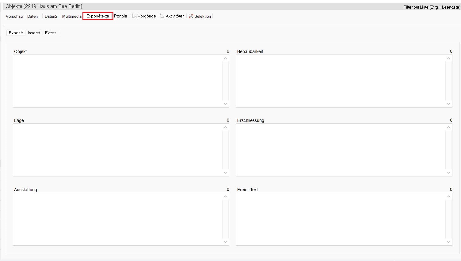Click into the Freier Text field

[341, 219]
